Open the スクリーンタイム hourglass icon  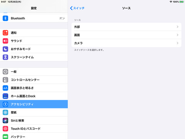pyautogui.click(x=5, y=57)
